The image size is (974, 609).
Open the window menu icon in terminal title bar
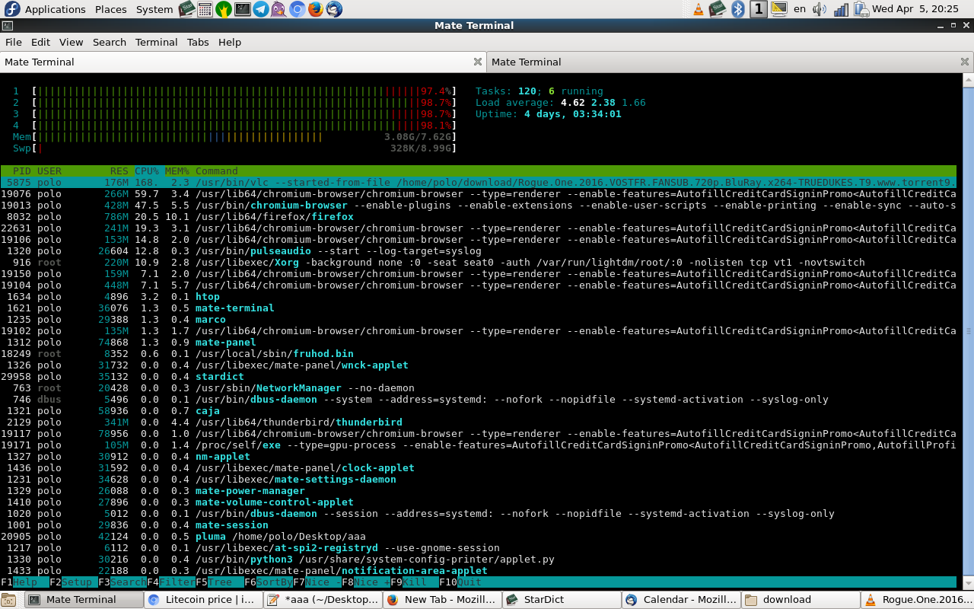pos(7,25)
